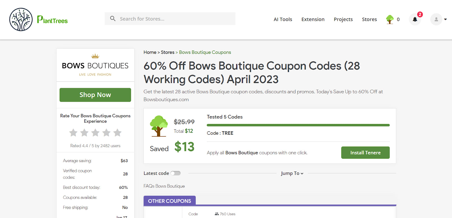Click the red notification badge 2
Screen dimensions: 452x218
[420, 14]
